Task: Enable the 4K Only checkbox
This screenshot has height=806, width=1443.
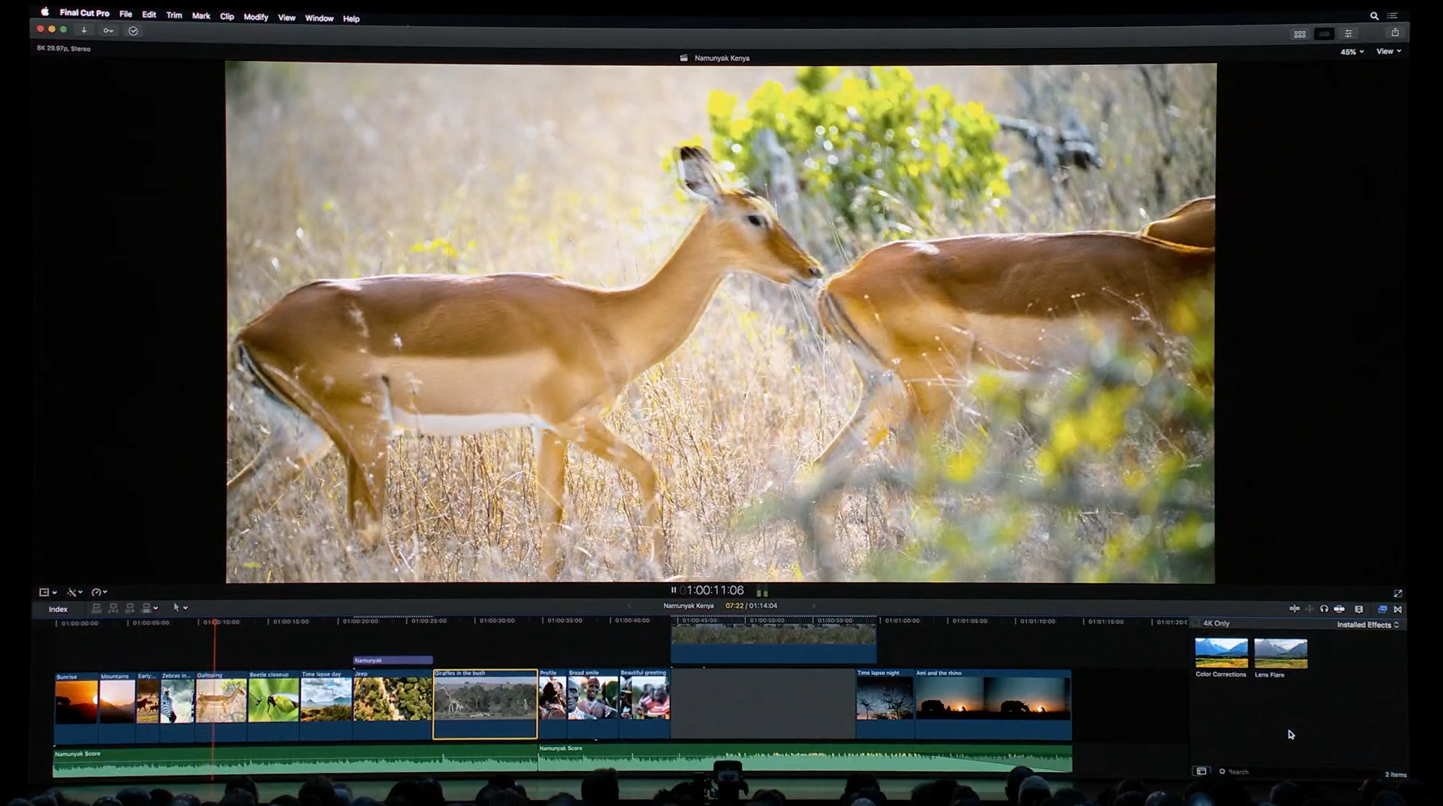Action: click(x=1197, y=623)
